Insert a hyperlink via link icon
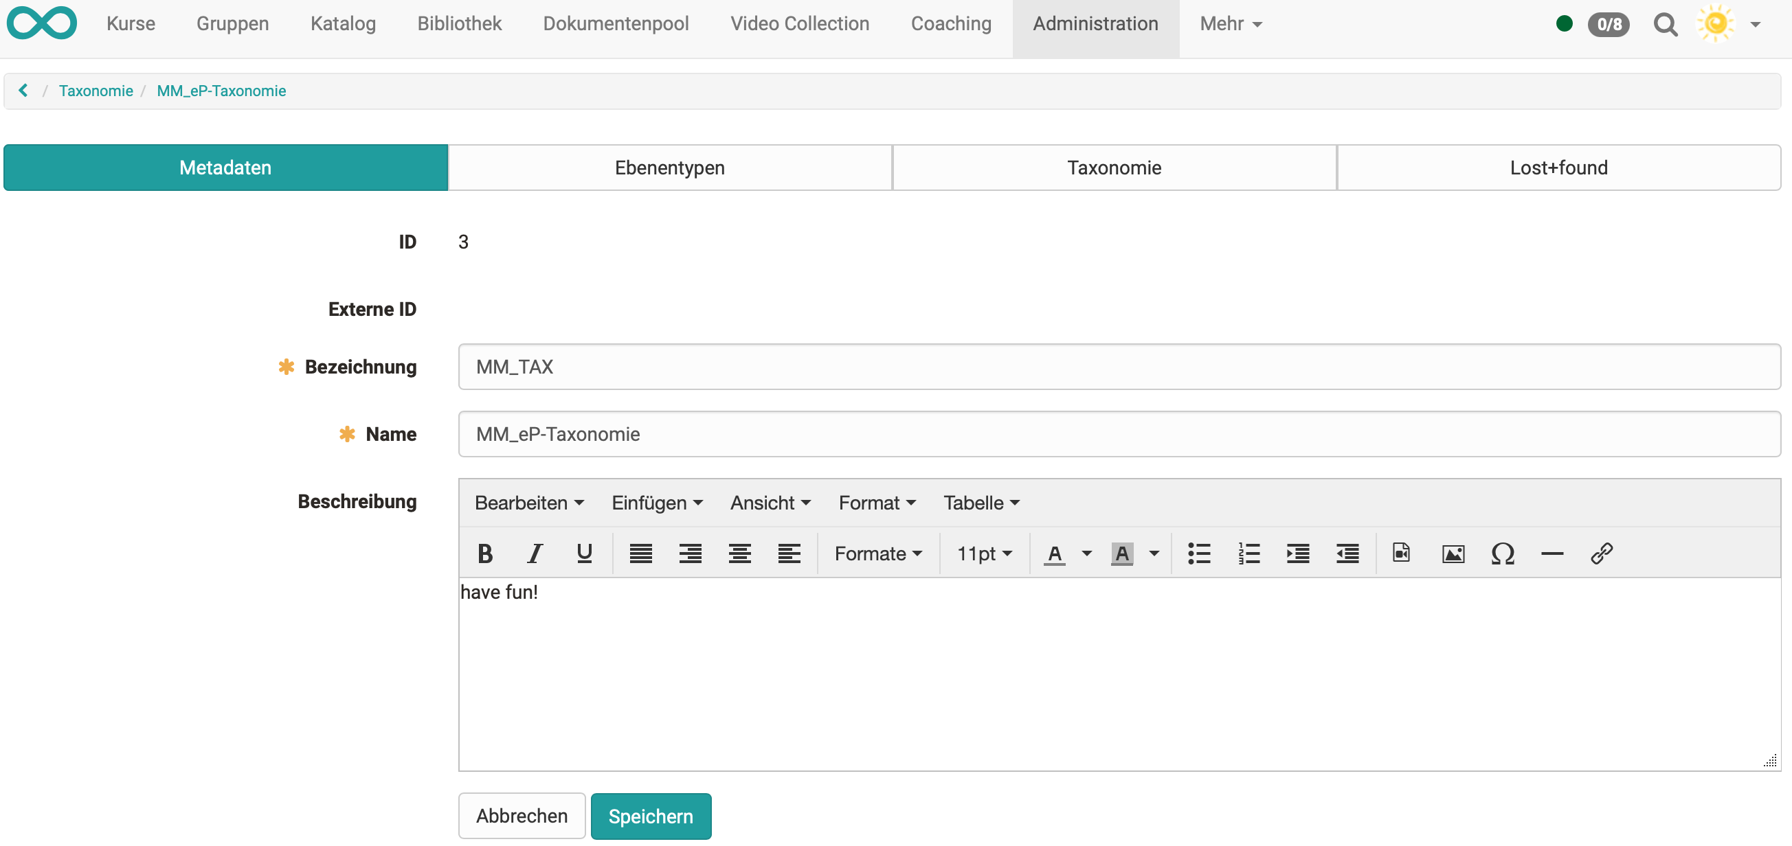This screenshot has width=1792, height=846. point(1601,553)
